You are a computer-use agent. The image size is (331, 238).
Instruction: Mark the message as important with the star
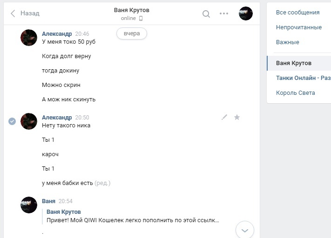[237, 118]
